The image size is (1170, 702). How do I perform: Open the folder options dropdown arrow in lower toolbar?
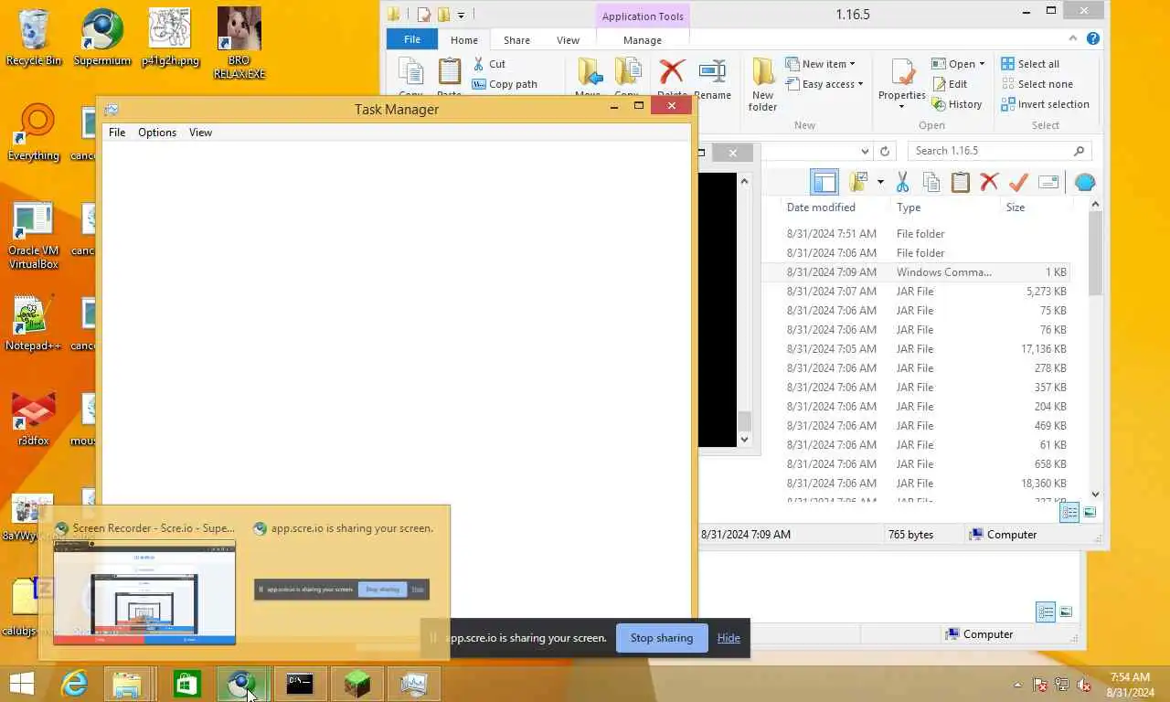[x=880, y=182]
